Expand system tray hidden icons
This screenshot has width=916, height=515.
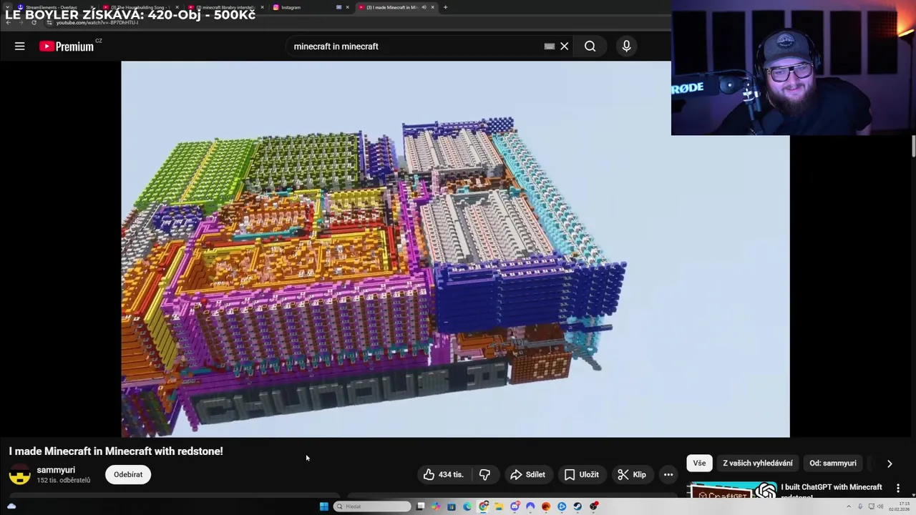pos(849,506)
